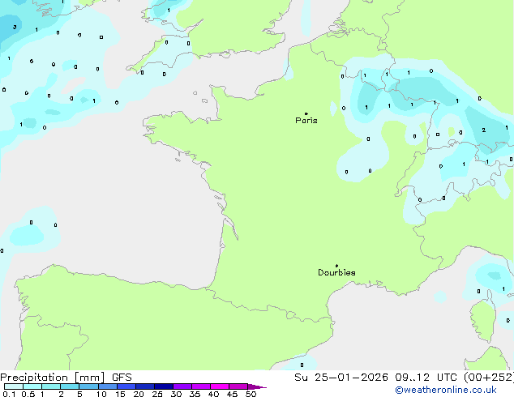Pick the 1–2 mm legend swatch
The width and height of the screenshot is (514, 397).
pyautogui.click(x=51, y=386)
